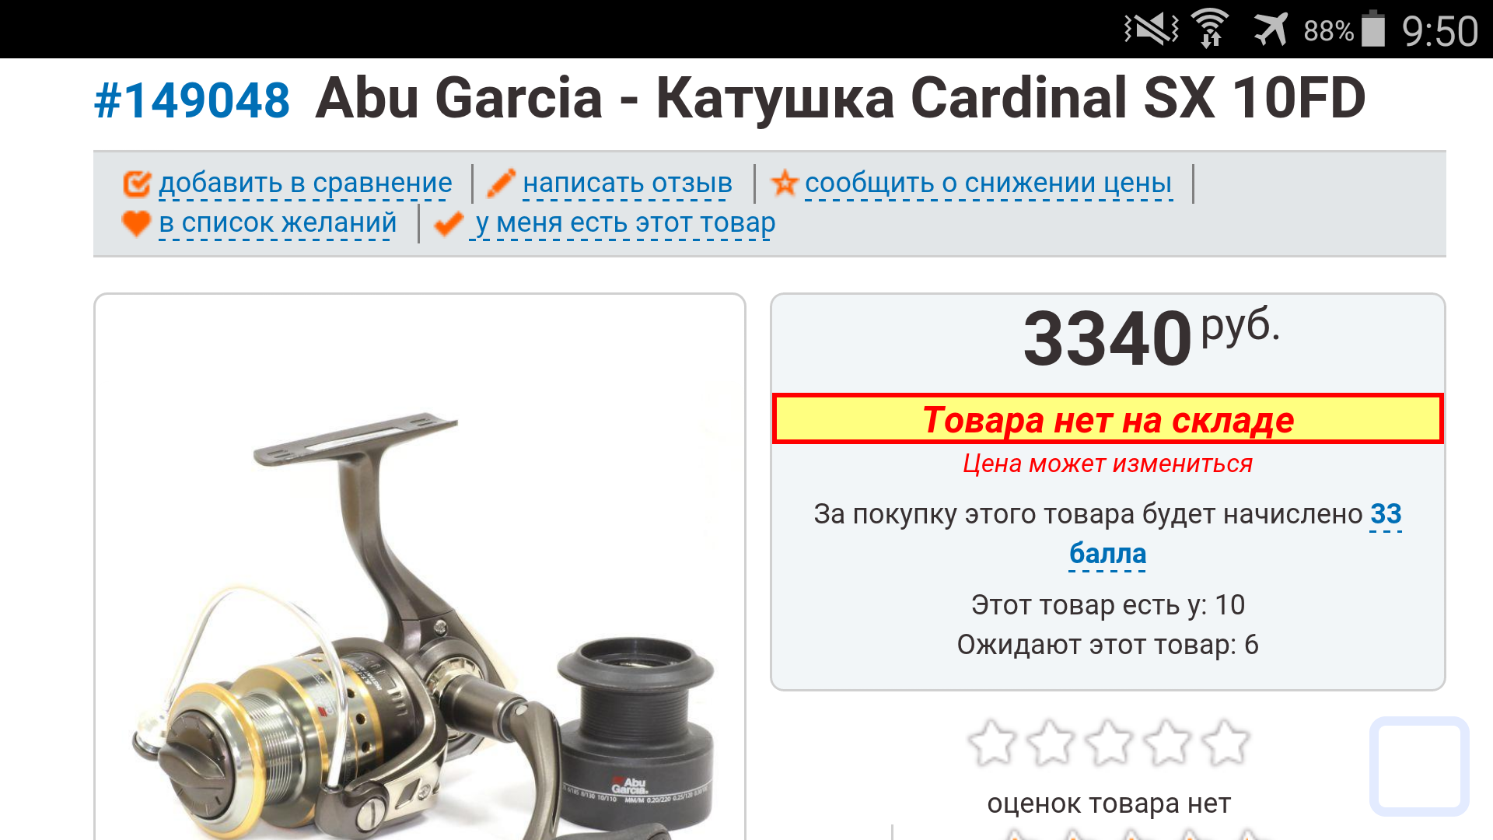
Task: Click the orange star price-alert icon
Action: [784, 184]
